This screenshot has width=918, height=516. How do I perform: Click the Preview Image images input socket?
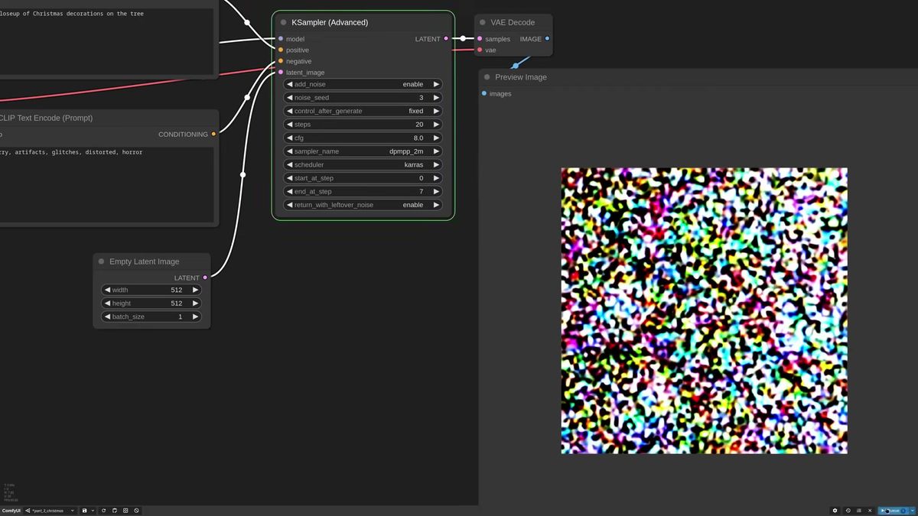point(484,93)
